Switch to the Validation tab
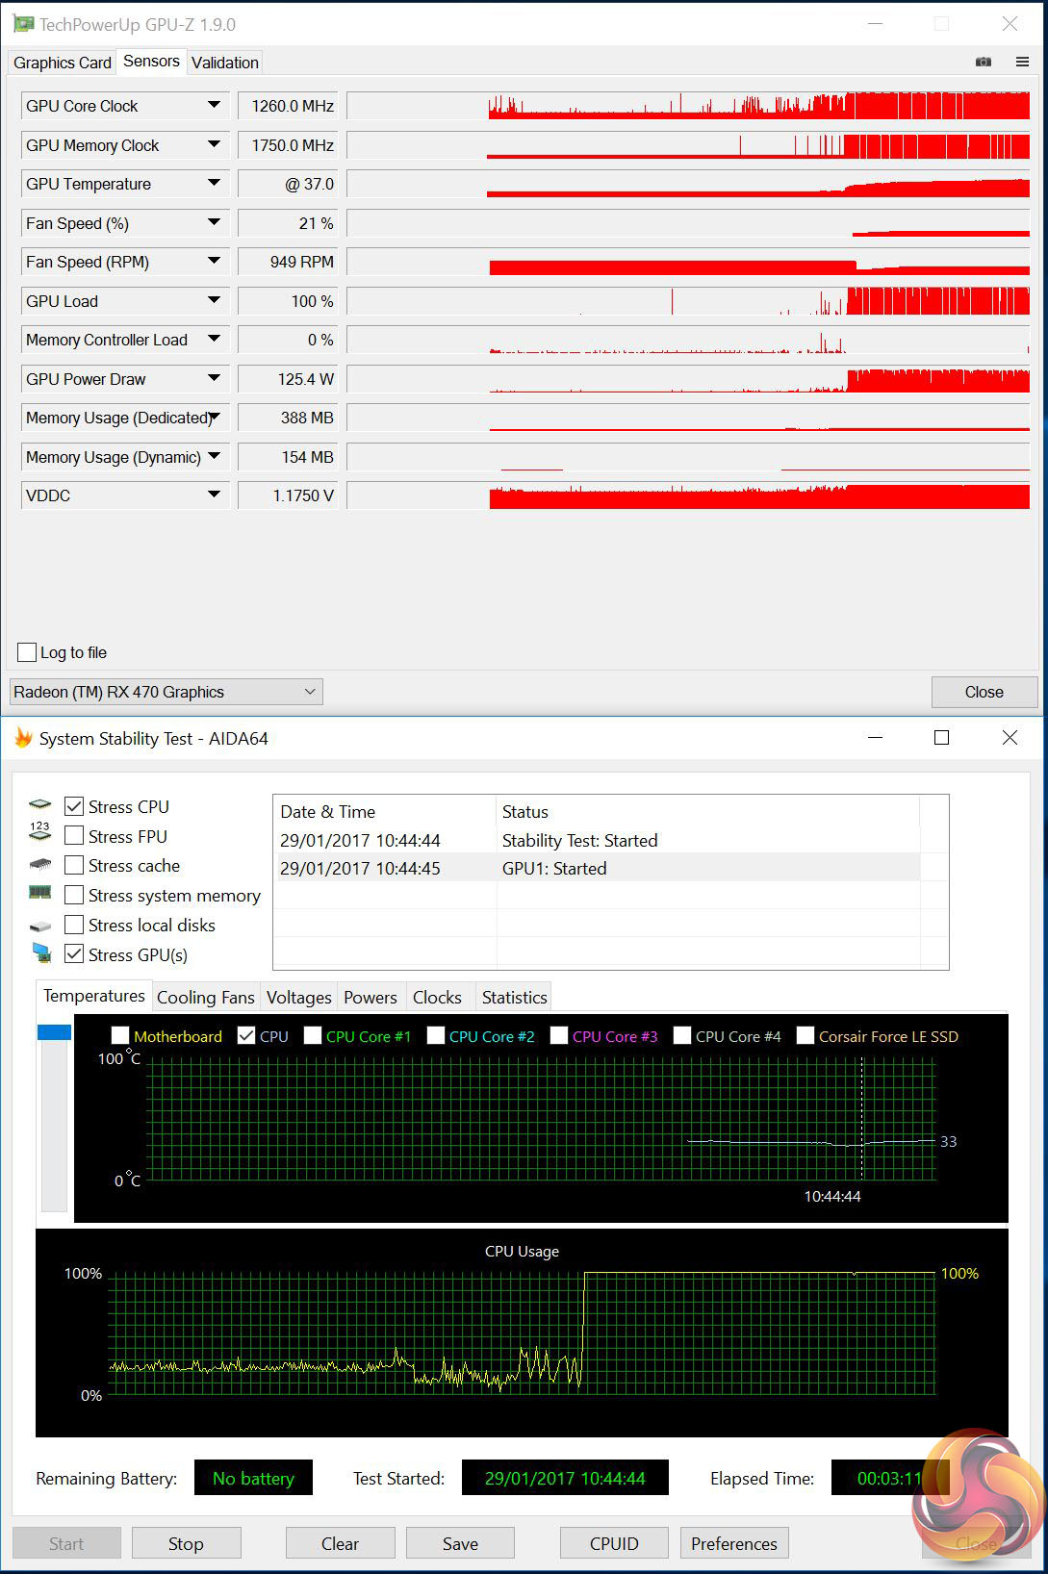Screen dimensions: 1048x1574 pyautogui.click(x=225, y=63)
